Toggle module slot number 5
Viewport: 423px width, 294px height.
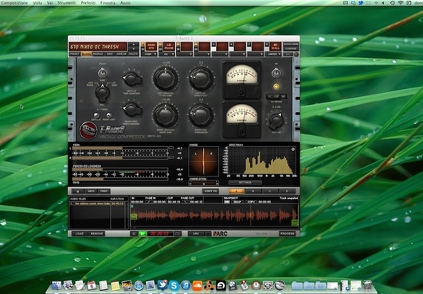tap(213, 44)
